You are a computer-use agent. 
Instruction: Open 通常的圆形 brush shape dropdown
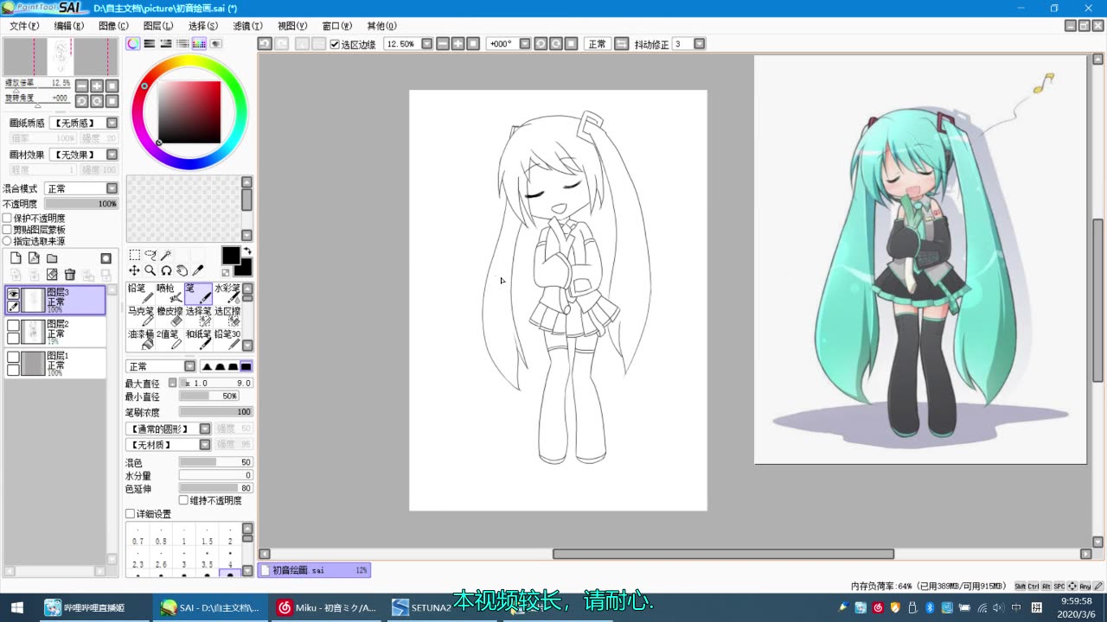(x=205, y=428)
